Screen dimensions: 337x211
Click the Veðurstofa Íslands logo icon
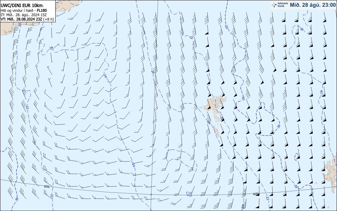tap(274, 5)
